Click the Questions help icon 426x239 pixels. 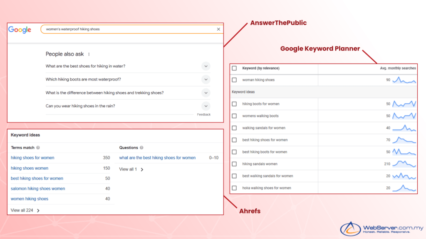click(x=141, y=148)
